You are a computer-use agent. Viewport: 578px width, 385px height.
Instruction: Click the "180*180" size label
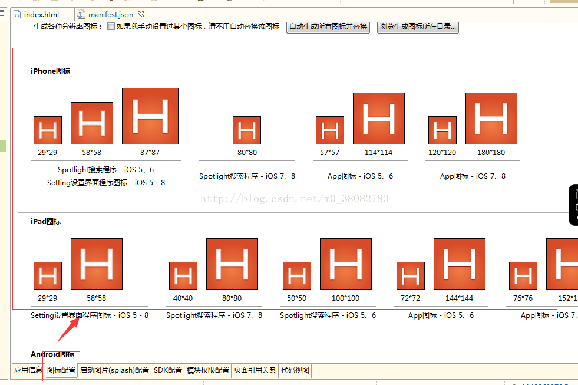click(491, 152)
